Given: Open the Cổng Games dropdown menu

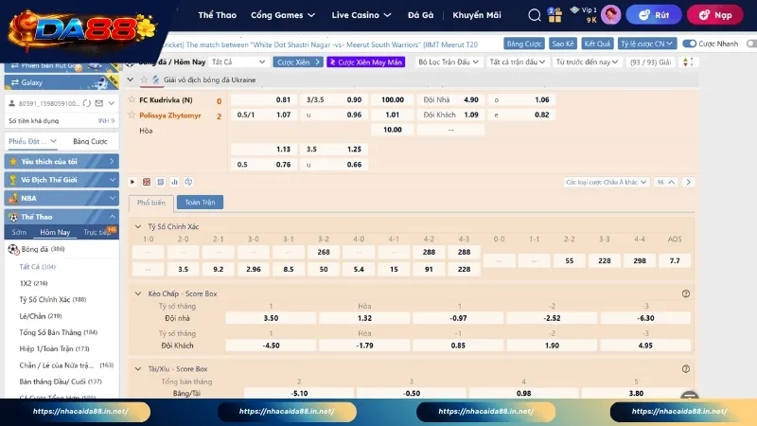Looking at the screenshot, I should 283,15.
